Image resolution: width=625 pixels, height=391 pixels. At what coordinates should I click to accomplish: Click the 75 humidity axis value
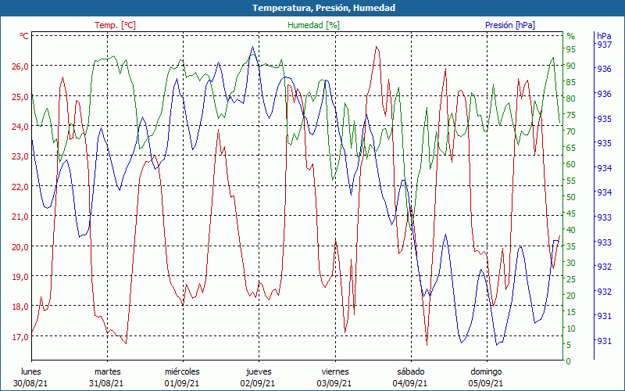click(x=571, y=115)
